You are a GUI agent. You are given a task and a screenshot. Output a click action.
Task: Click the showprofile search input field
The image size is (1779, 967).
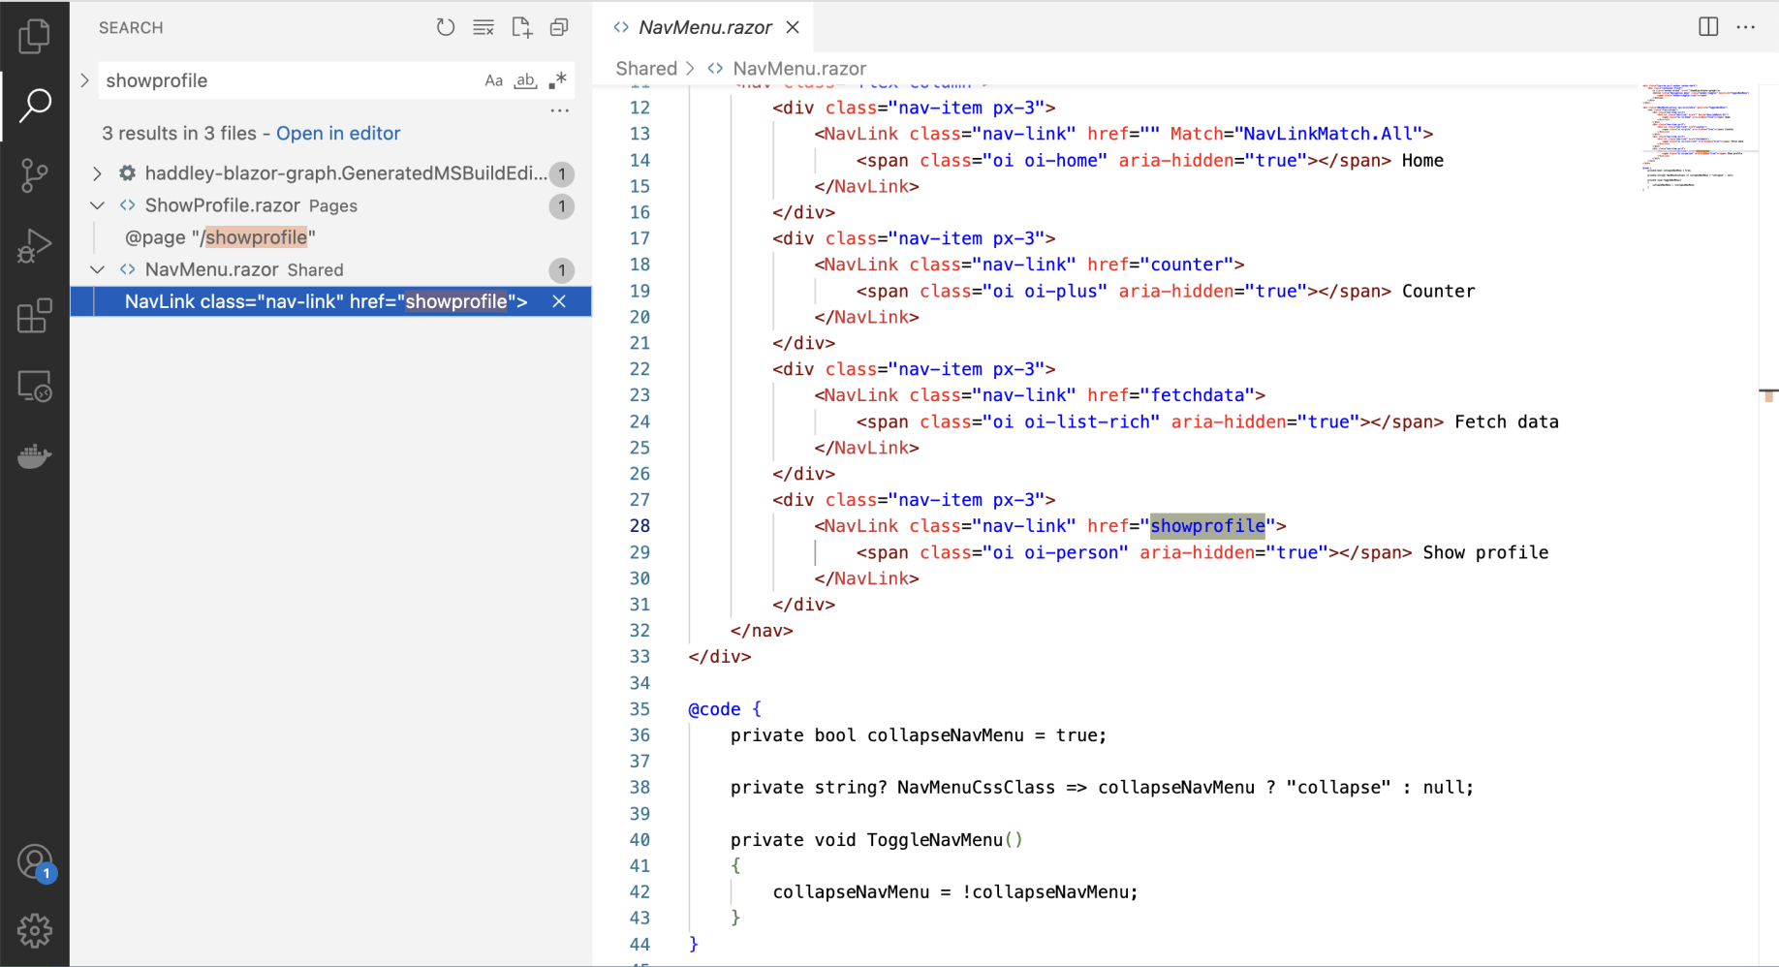[x=291, y=80]
